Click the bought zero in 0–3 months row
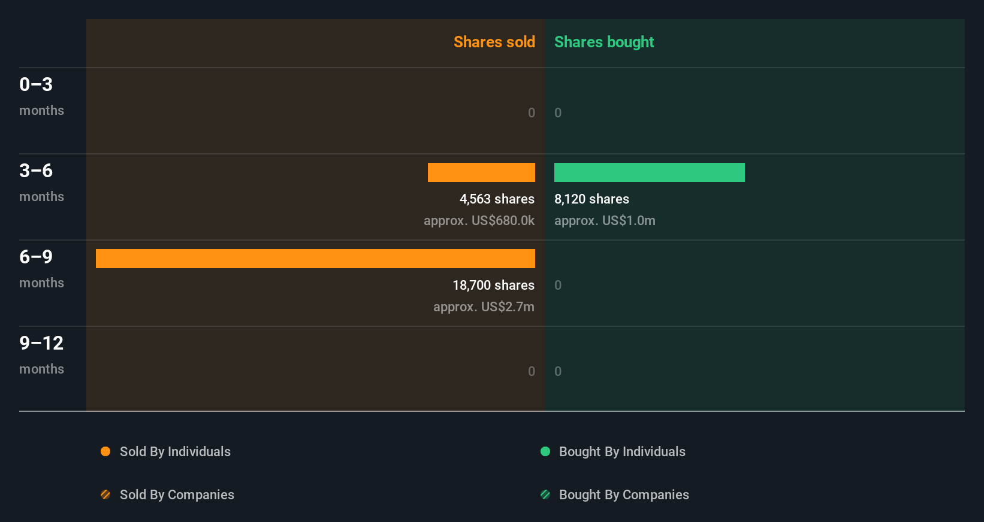The height and width of the screenshot is (522, 984). (x=558, y=113)
